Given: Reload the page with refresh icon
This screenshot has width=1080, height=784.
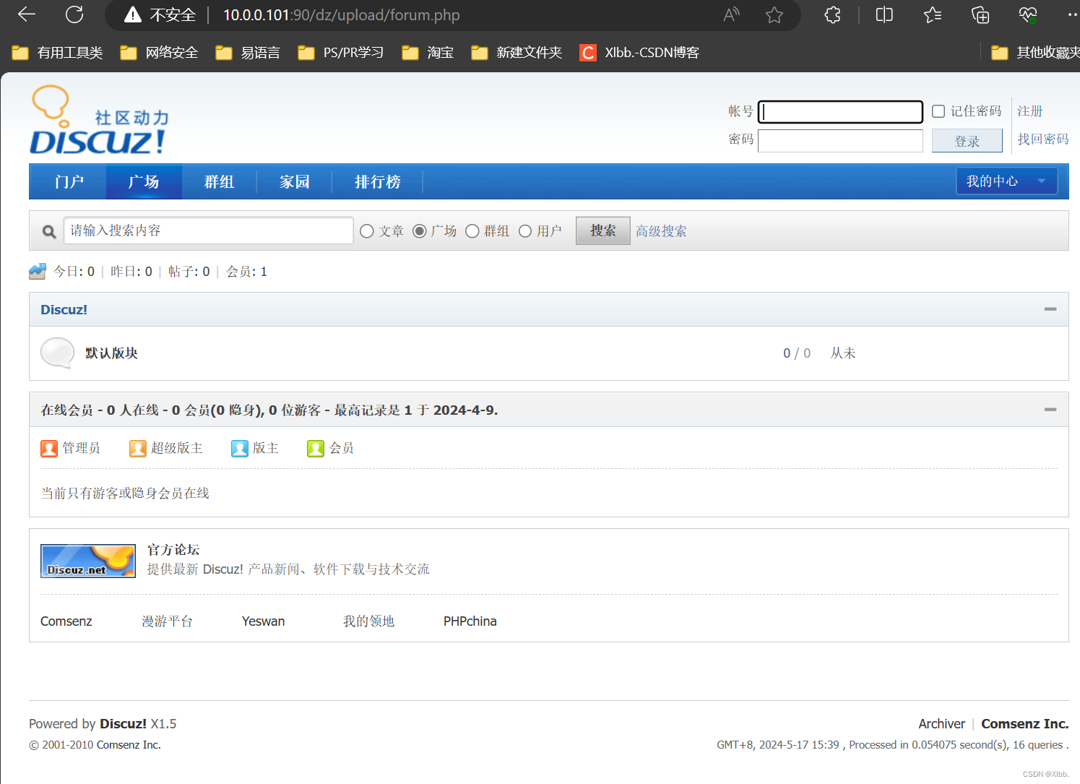Looking at the screenshot, I should pos(74,14).
